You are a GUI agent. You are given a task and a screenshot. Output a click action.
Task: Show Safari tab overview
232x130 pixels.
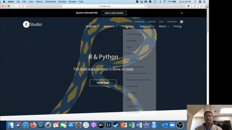[x=202, y=6]
